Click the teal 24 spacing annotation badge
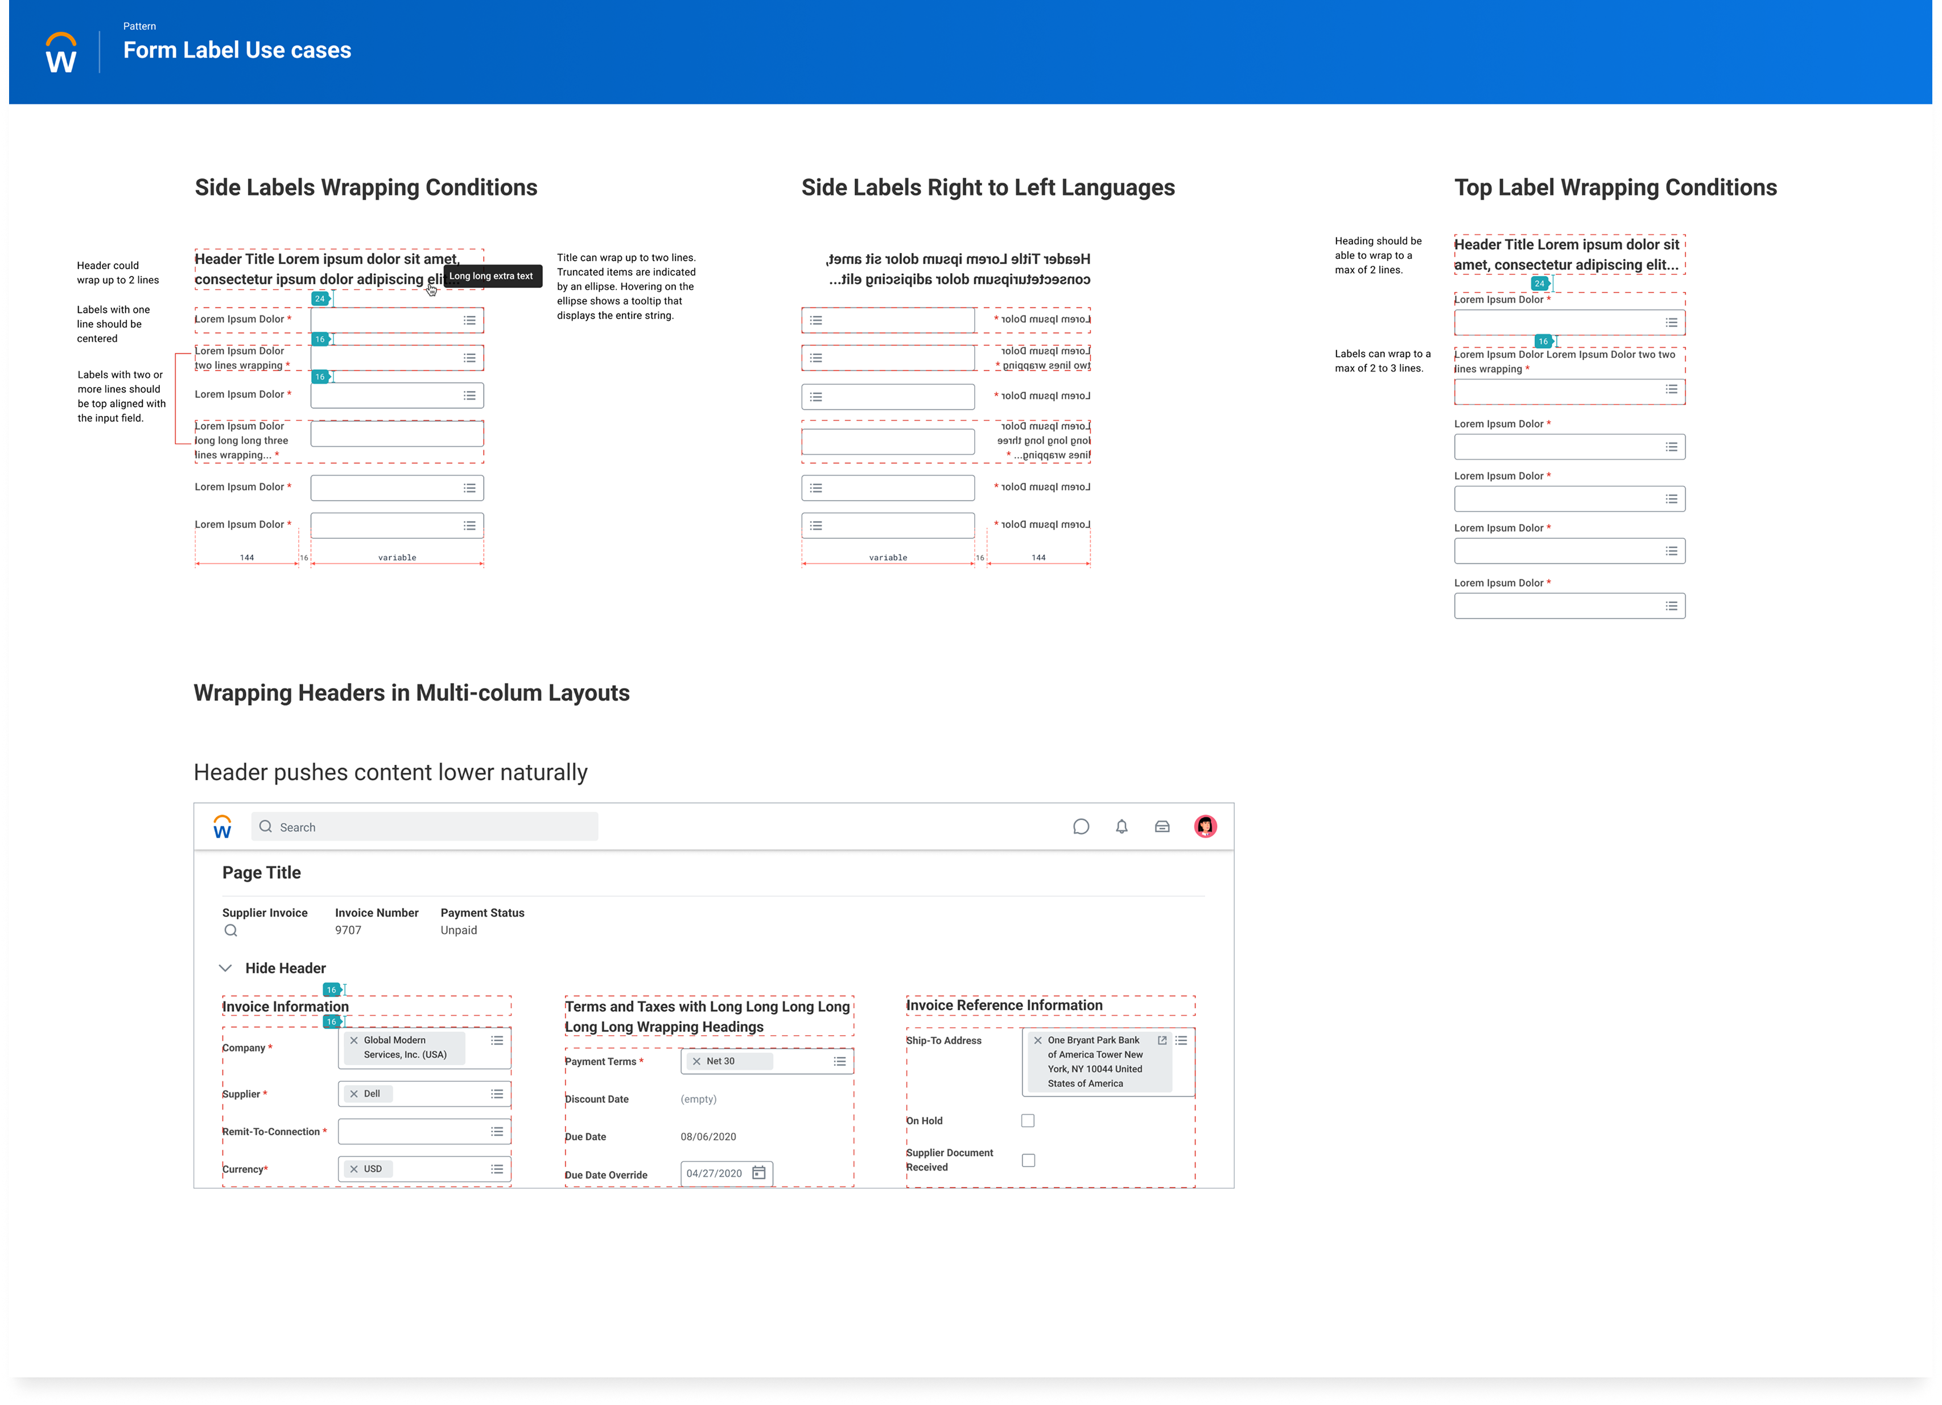1942x1405 pixels. click(320, 299)
